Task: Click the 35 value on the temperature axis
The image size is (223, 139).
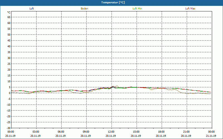Action: [x=9, y=52]
